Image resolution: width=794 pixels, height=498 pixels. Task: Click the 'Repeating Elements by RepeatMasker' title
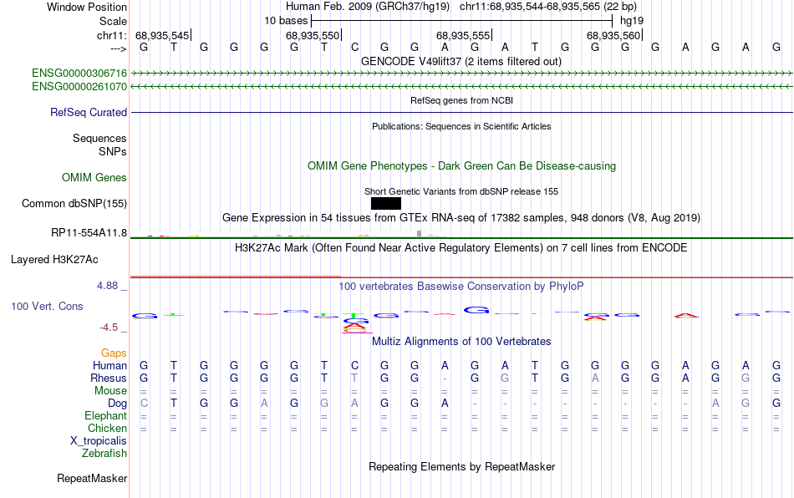462,467
